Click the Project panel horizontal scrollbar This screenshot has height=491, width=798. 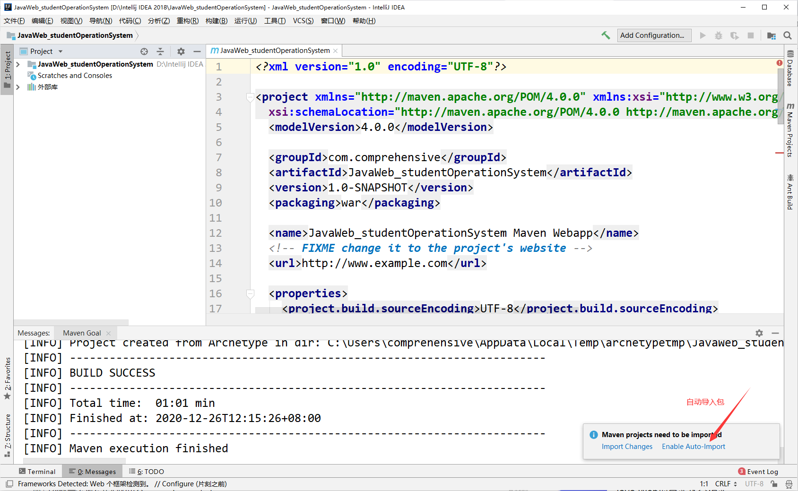[x=71, y=322]
